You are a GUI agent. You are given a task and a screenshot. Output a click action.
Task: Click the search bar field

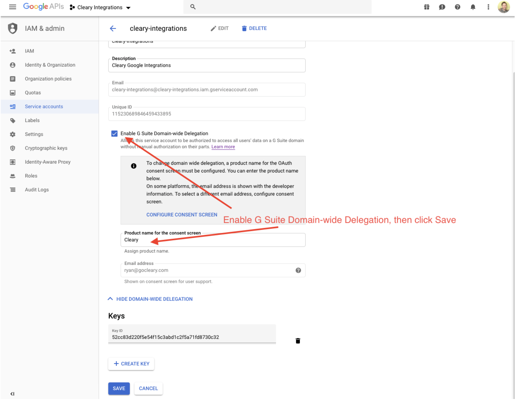coord(277,7)
